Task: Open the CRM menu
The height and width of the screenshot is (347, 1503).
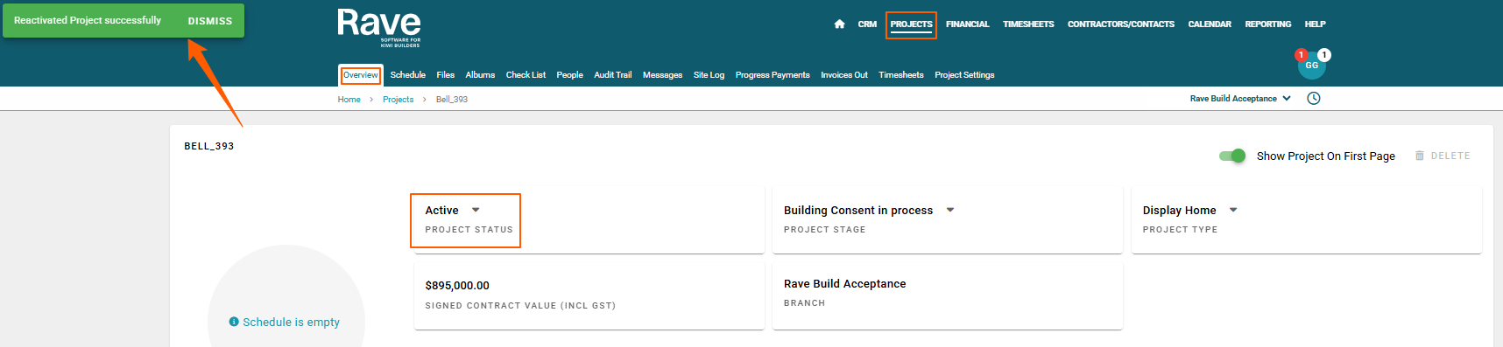Action: (867, 24)
